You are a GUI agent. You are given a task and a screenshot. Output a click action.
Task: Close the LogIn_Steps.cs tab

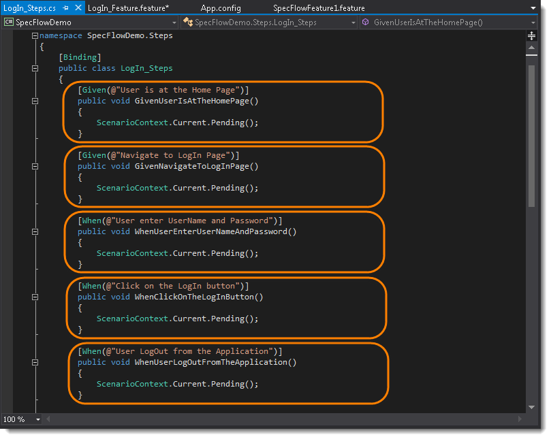click(x=79, y=7)
